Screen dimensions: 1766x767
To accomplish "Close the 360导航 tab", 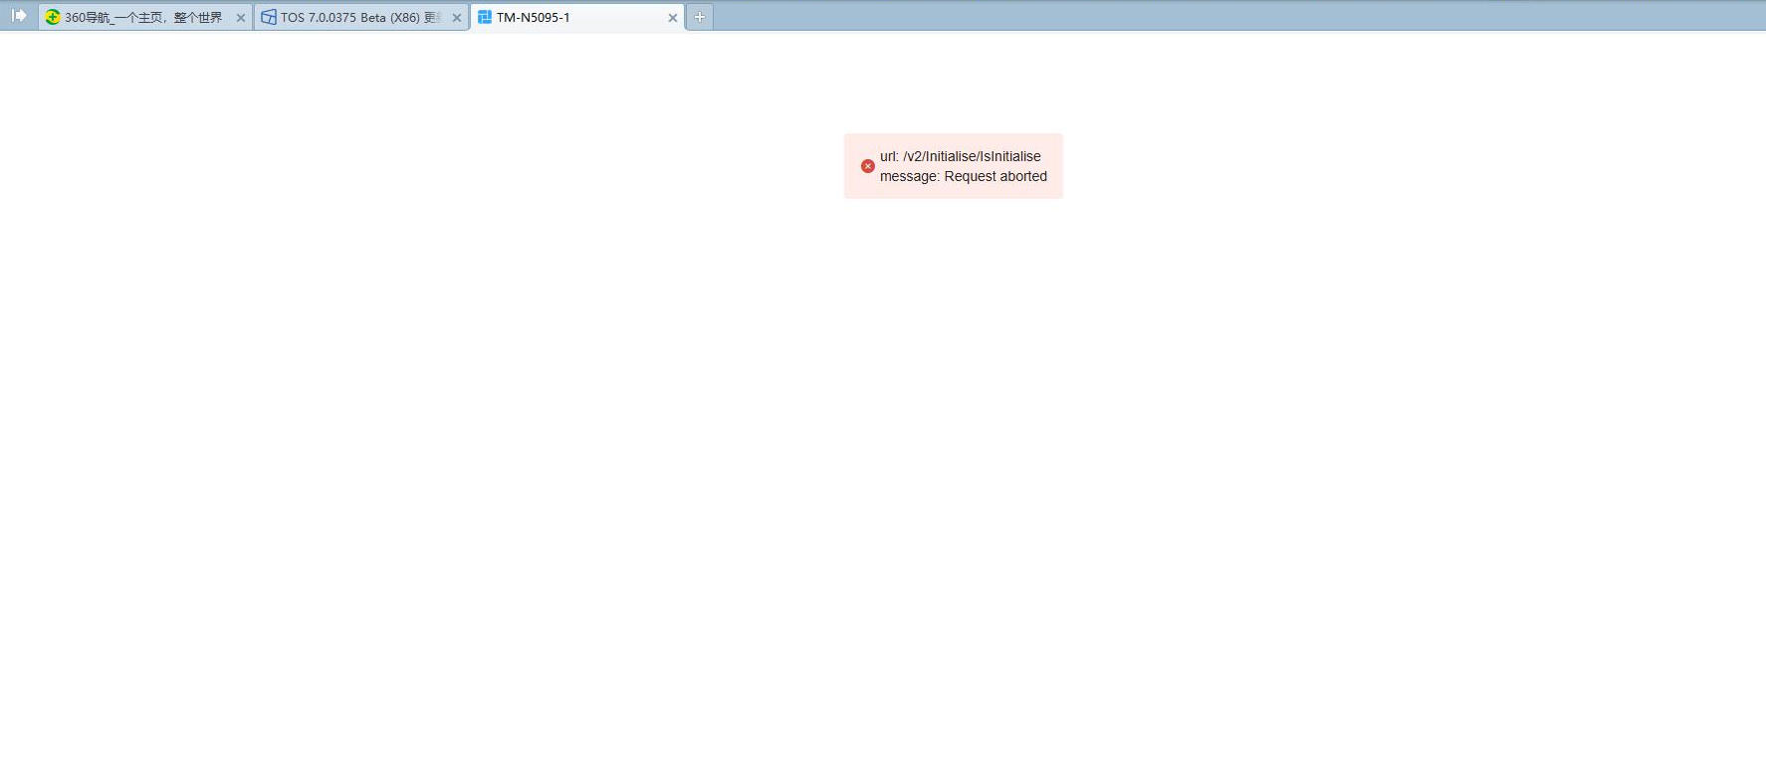I will click(x=241, y=18).
